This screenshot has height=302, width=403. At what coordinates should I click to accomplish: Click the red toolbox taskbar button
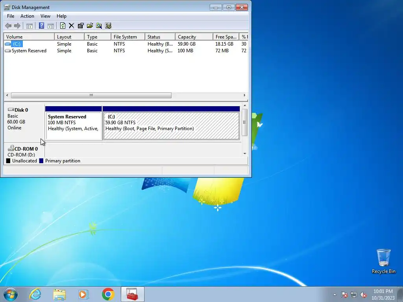[132, 294]
